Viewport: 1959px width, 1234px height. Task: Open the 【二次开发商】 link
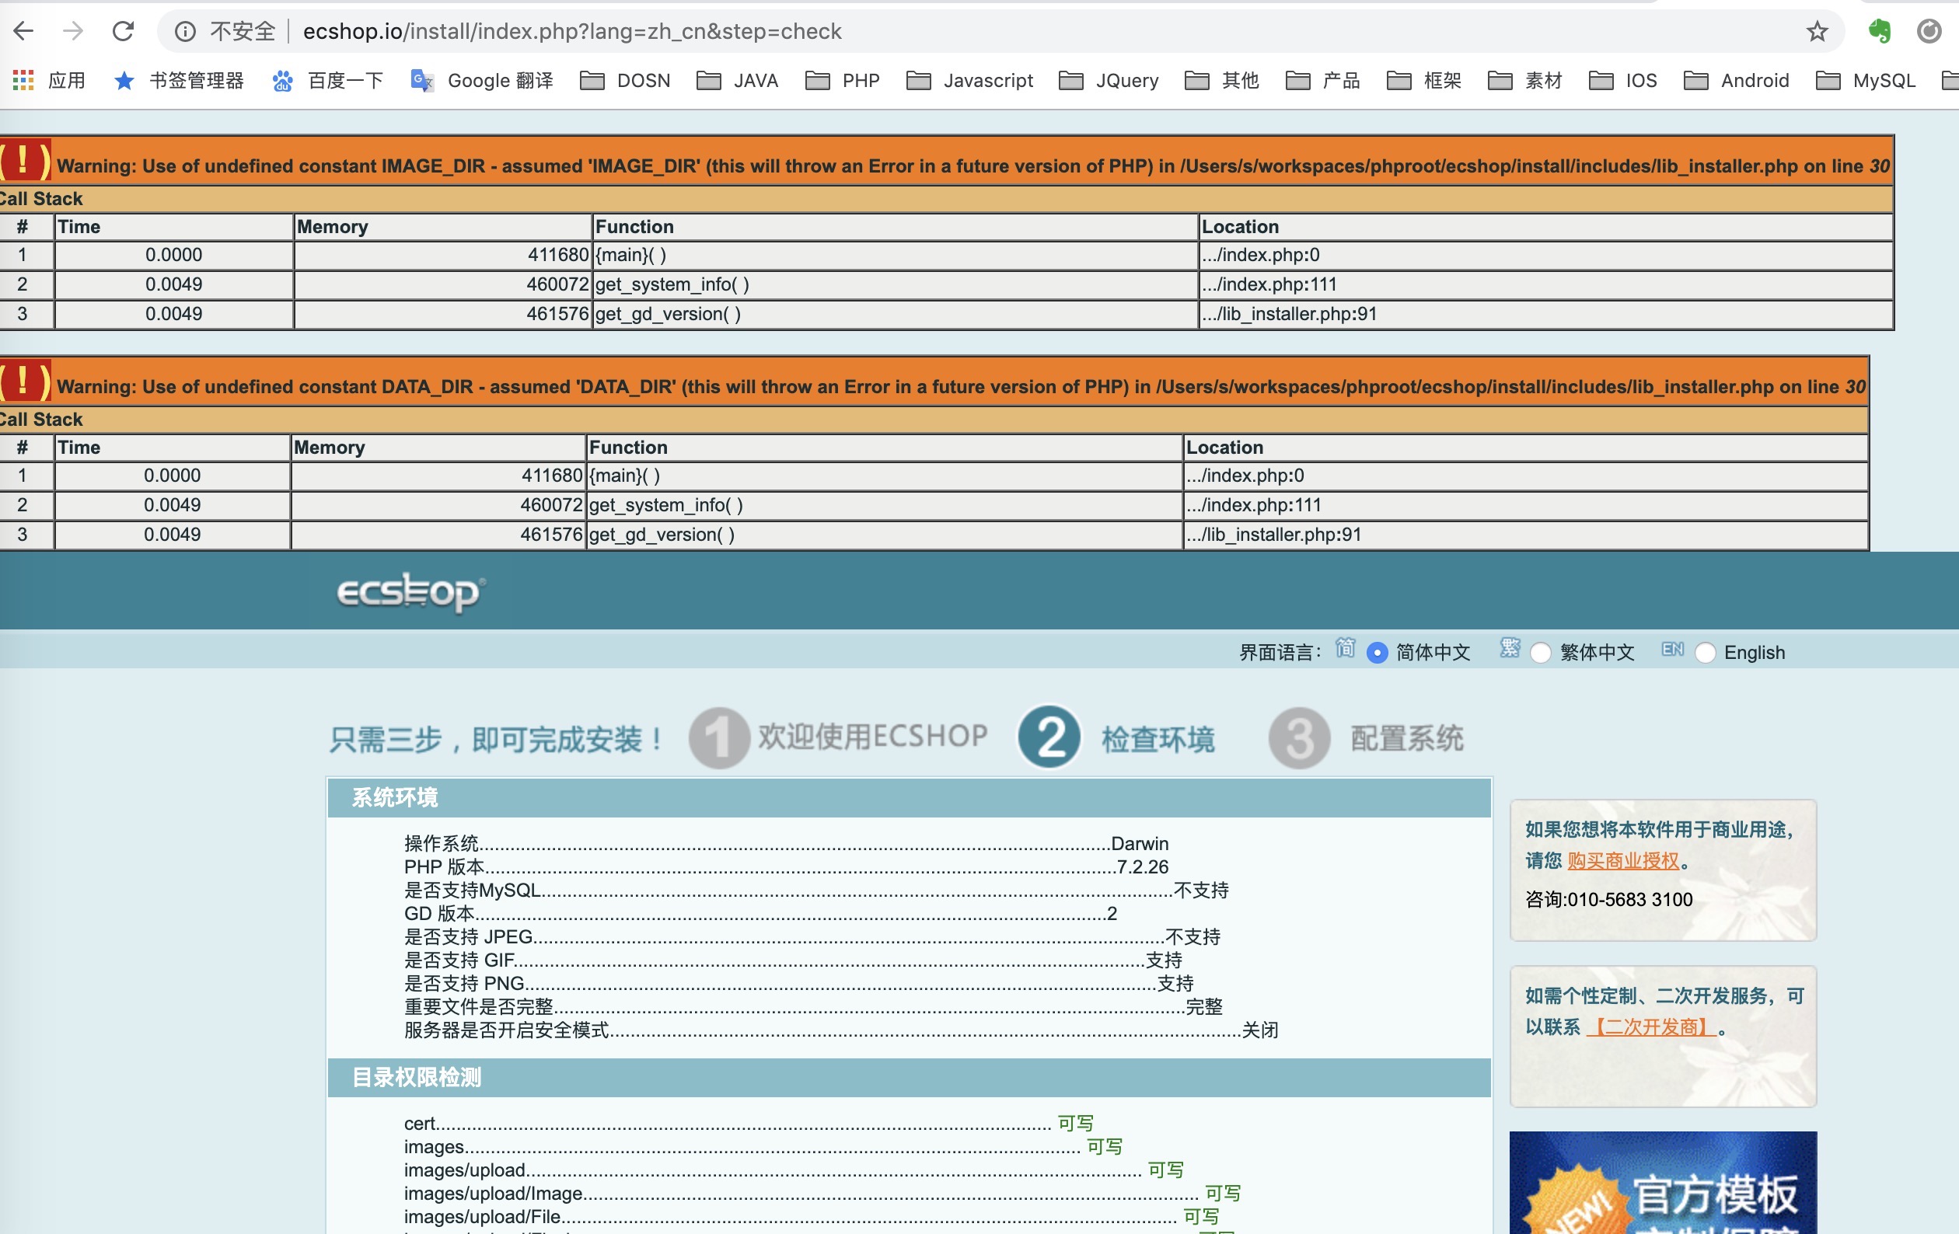click(1650, 1027)
